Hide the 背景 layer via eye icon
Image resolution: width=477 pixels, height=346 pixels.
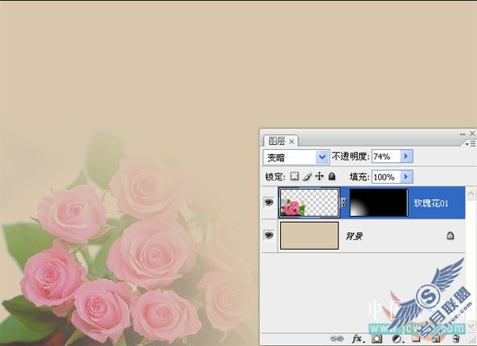[x=269, y=235]
